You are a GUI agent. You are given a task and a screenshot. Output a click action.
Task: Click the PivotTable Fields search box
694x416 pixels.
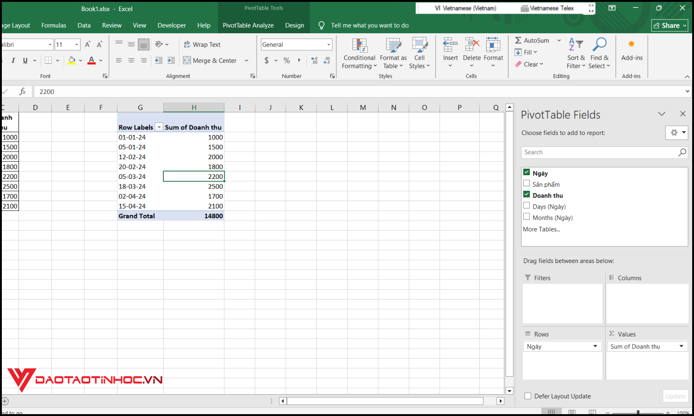tap(597, 152)
